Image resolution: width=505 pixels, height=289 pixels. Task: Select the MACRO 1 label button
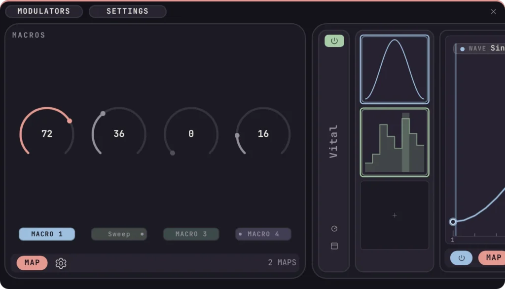47,234
